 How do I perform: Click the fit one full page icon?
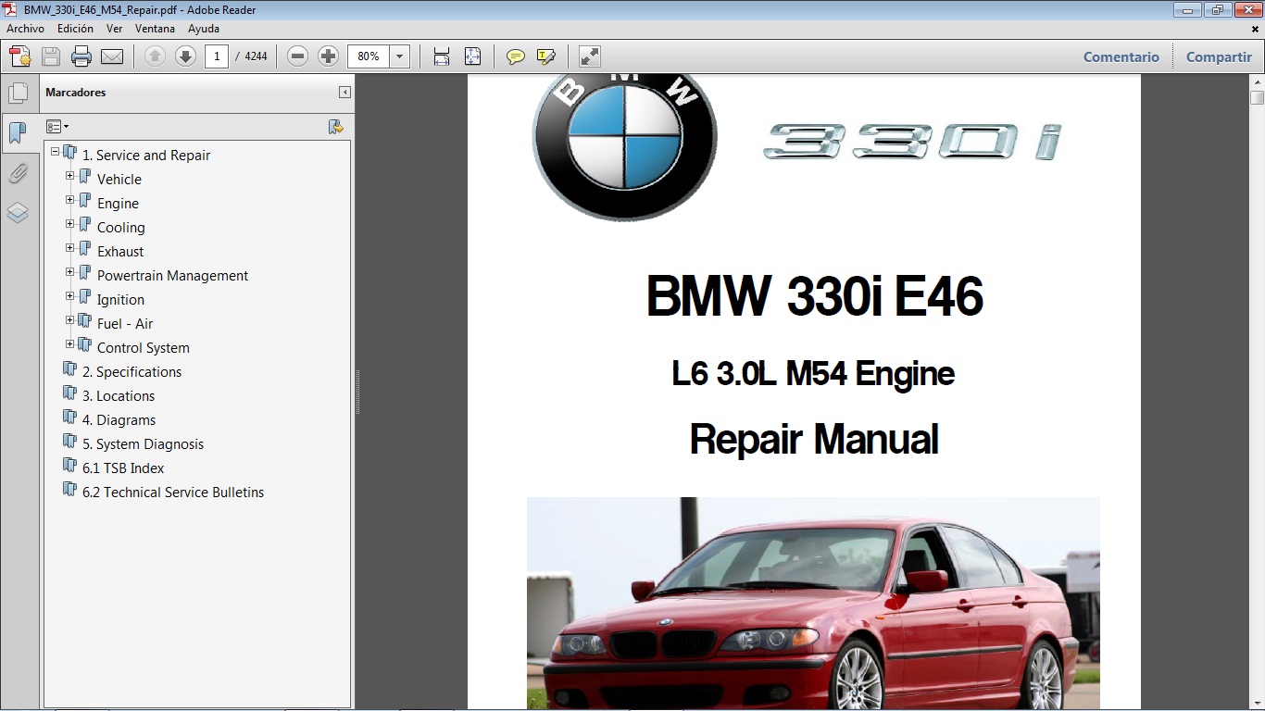472,56
